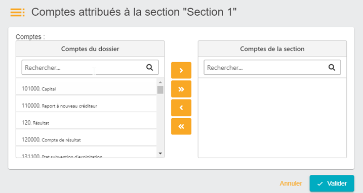
Task: Select account 120, Résultat
Action: point(87,121)
